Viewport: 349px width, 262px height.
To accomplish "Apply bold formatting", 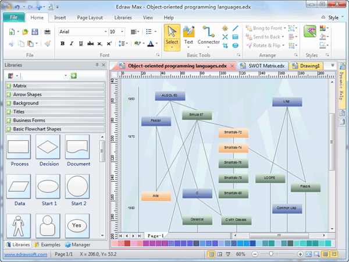I will point(62,44).
